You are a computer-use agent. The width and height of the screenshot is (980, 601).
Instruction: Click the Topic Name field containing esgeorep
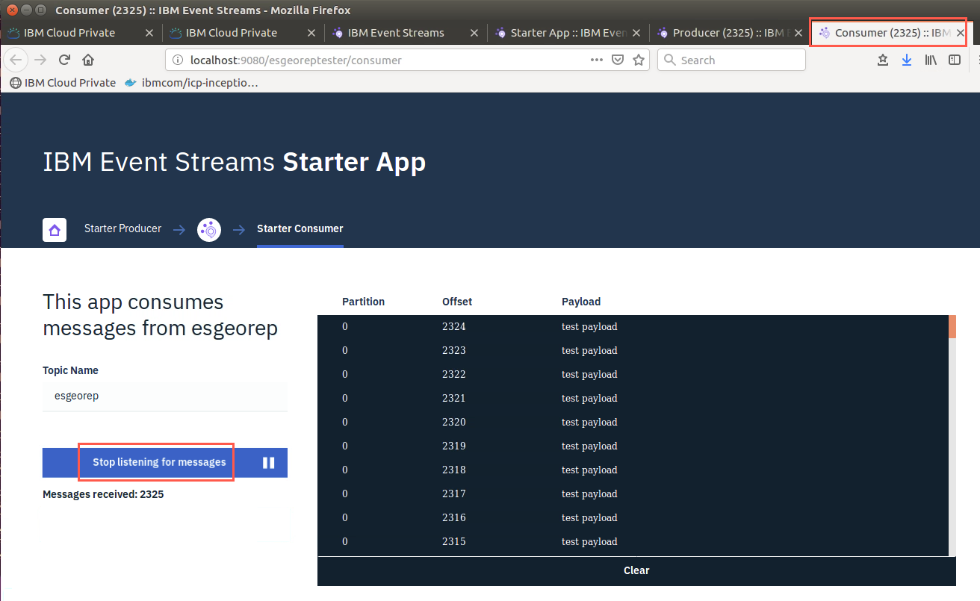coord(165,396)
